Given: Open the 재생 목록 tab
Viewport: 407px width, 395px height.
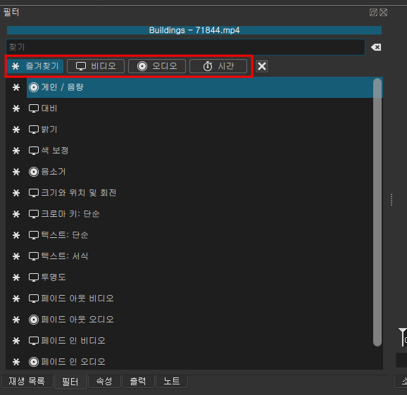Looking at the screenshot, I should point(27,381).
